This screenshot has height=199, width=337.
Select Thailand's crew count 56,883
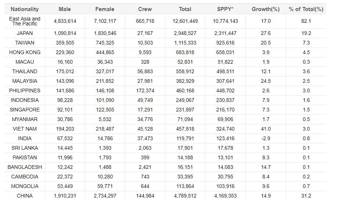tap(145, 71)
